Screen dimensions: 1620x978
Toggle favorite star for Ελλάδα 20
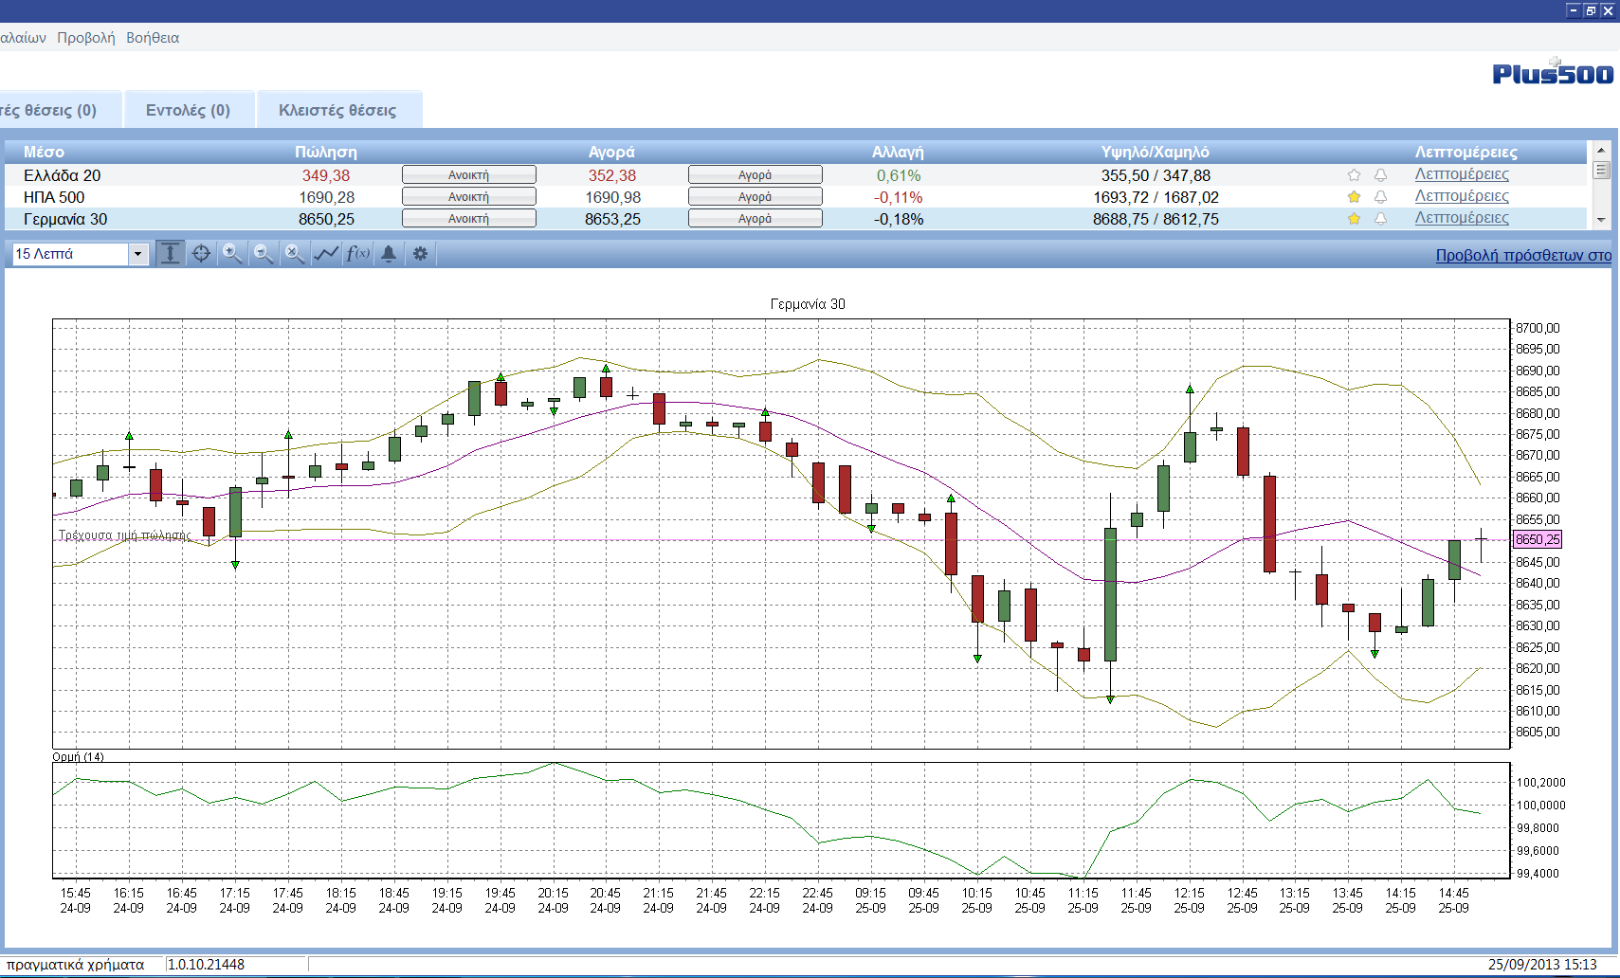click(x=1354, y=175)
